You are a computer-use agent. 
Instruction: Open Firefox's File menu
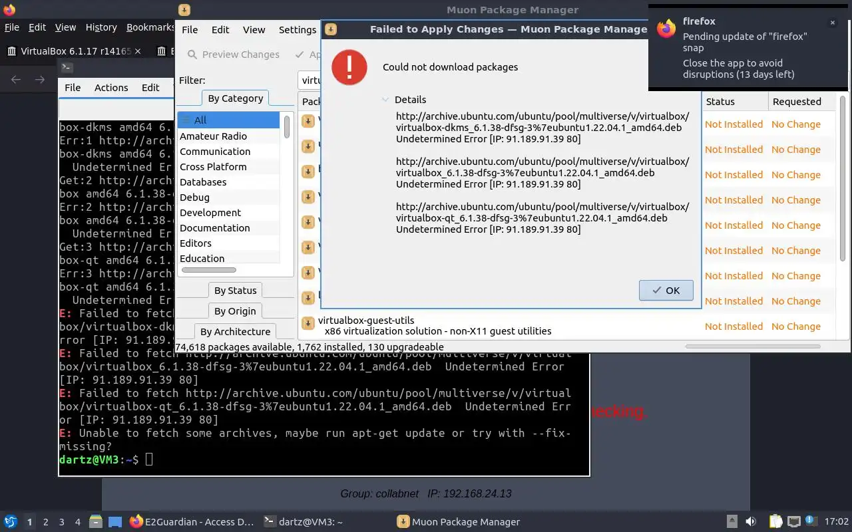coord(11,27)
